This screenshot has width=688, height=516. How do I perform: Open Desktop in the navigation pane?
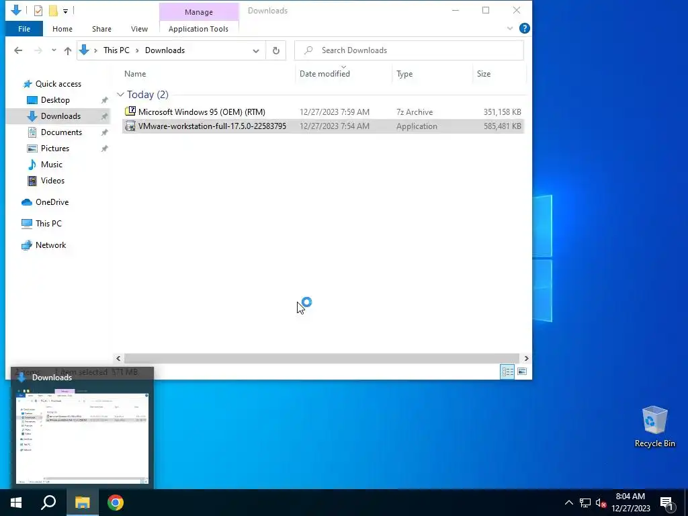[x=55, y=100]
